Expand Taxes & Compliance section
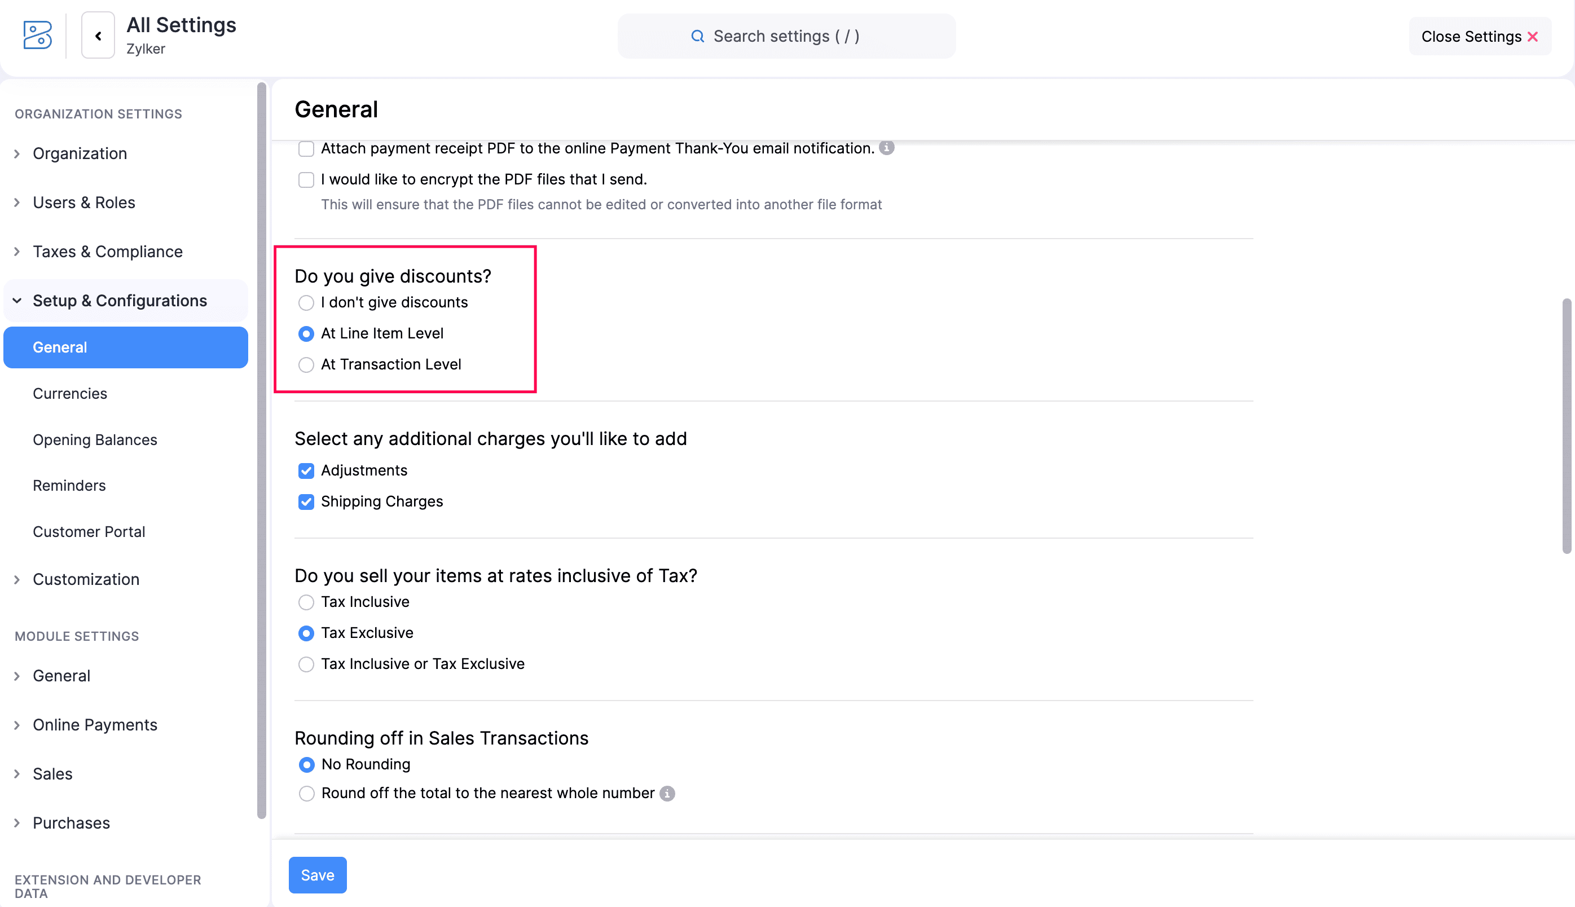 107,252
